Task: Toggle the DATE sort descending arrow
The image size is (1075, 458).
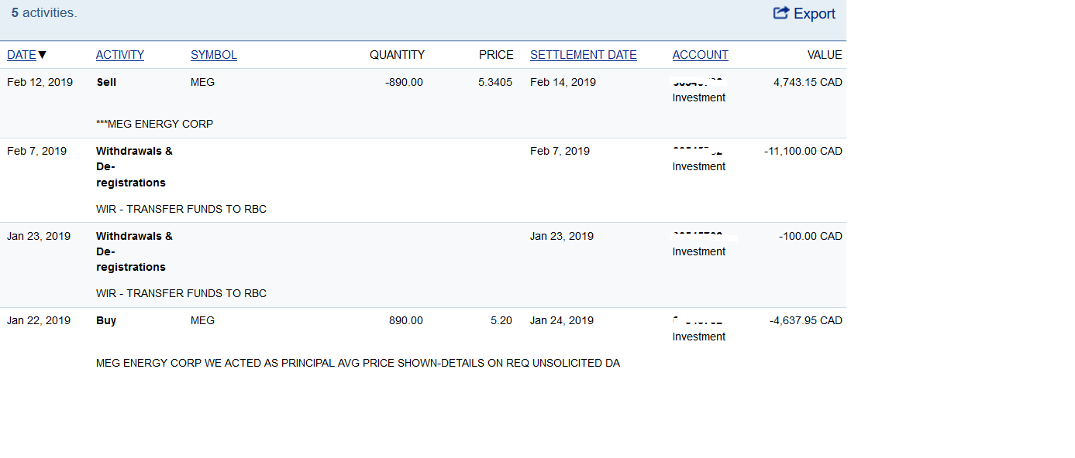Action: pyautogui.click(x=43, y=55)
